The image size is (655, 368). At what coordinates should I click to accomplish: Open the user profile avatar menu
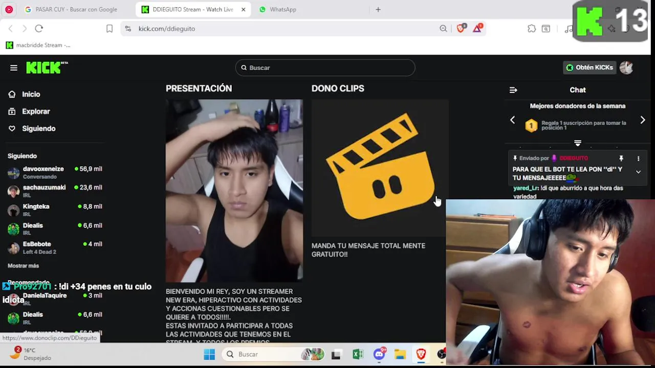626,67
